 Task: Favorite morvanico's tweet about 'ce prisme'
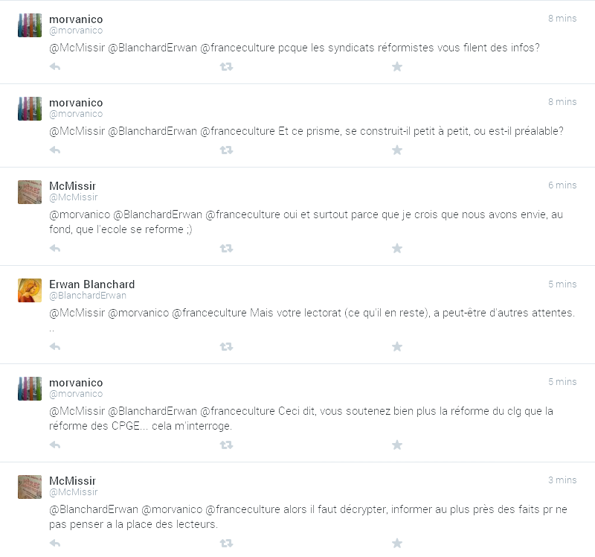[x=397, y=150]
